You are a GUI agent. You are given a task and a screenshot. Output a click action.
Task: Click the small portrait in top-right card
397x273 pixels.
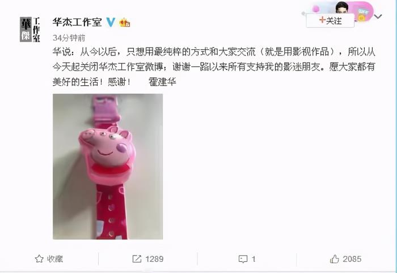click(342, 7)
